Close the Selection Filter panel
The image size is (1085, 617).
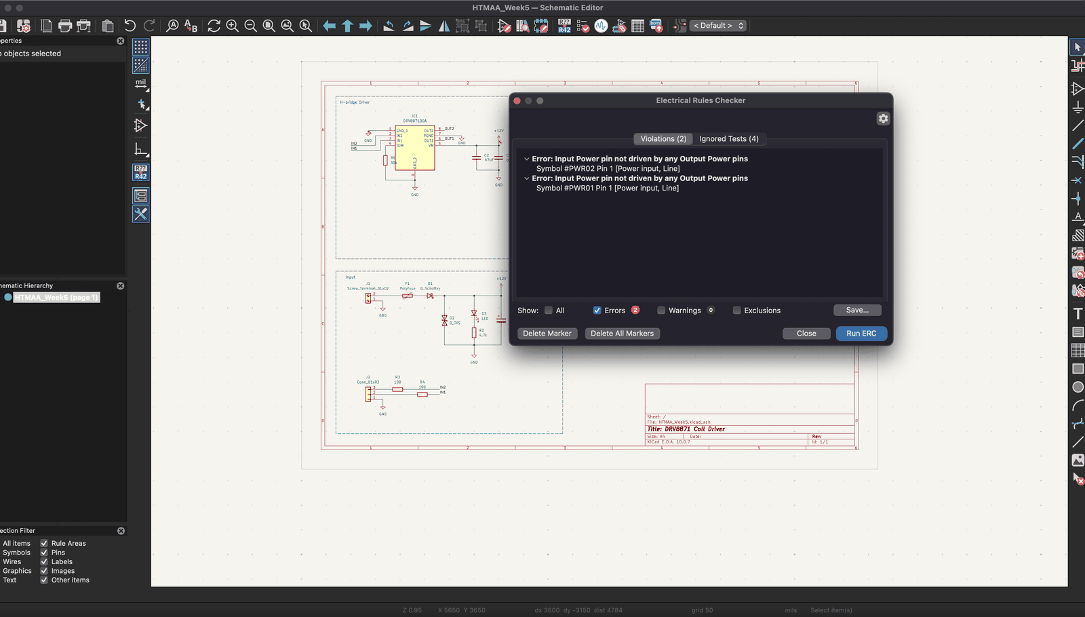click(121, 531)
